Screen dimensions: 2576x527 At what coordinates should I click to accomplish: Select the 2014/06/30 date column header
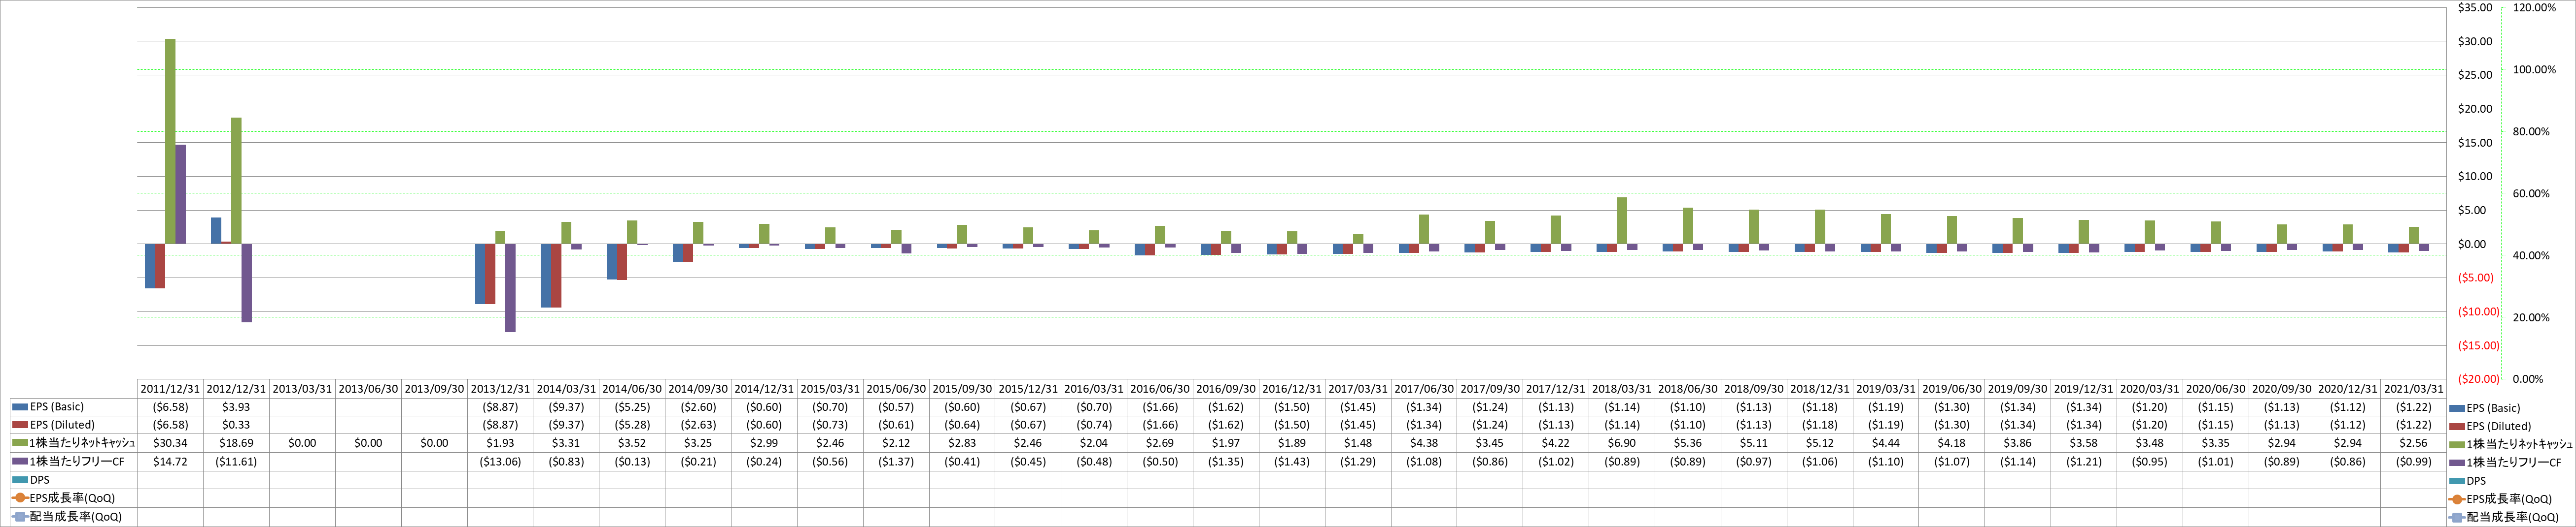(632, 389)
